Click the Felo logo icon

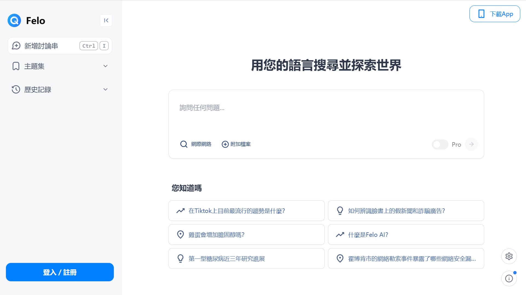pos(14,20)
